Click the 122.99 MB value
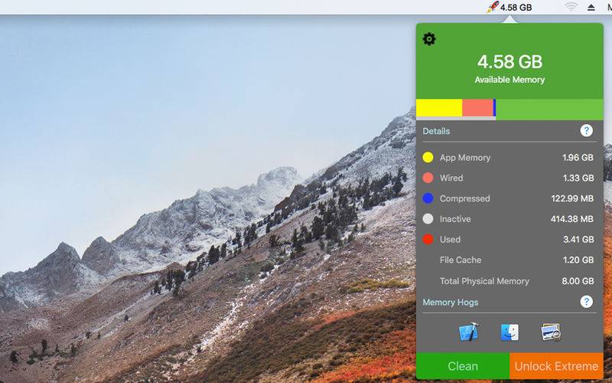Viewport: 612px width, 383px height. tap(572, 198)
